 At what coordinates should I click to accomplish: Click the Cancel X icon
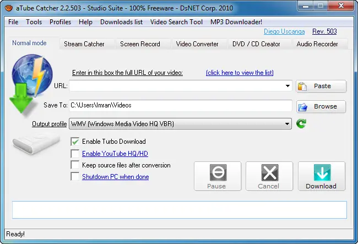(x=270, y=172)
